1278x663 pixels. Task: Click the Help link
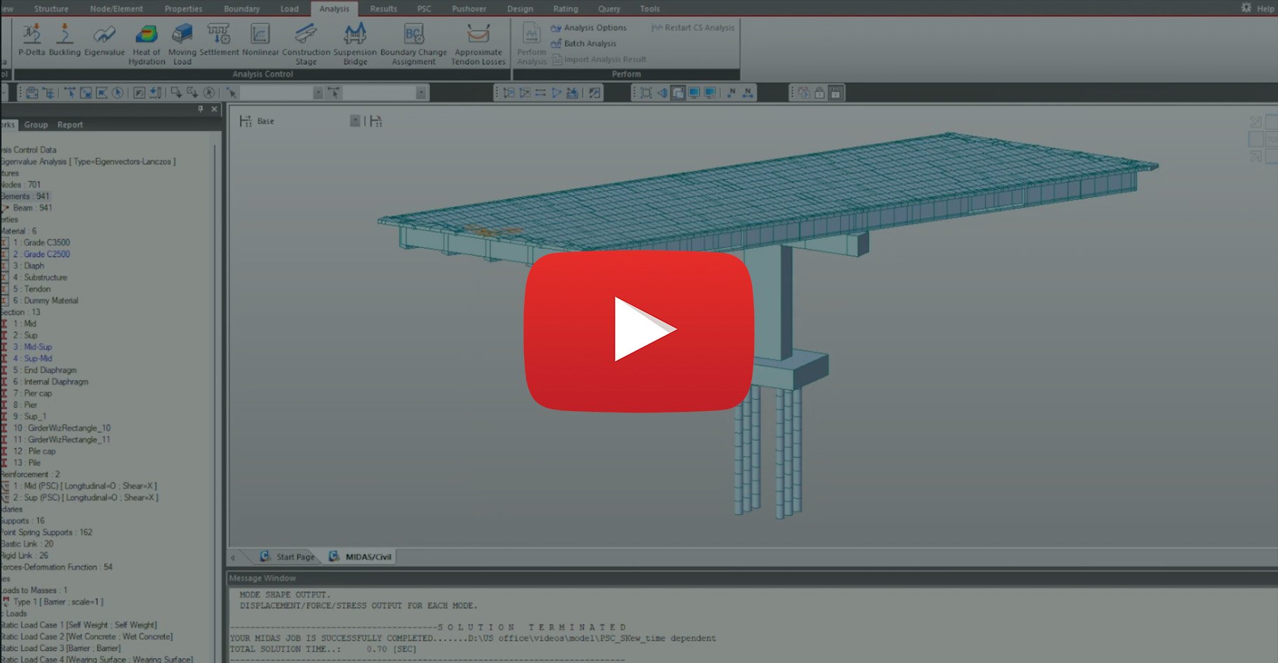1265,8
